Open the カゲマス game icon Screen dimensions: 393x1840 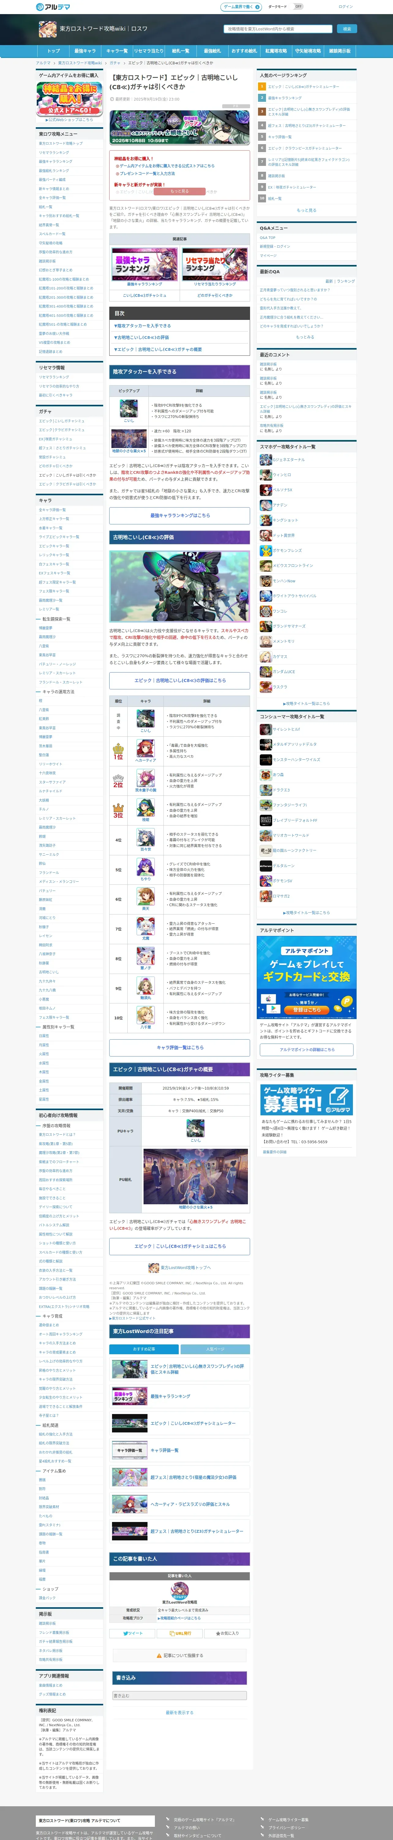pyautogui.click(x=265, y=657)
